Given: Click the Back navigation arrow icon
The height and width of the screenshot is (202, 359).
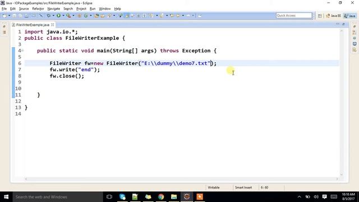Looking at the screenshot, I should point(178,16).
